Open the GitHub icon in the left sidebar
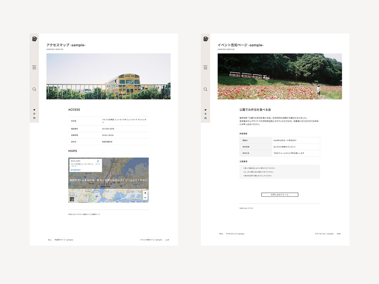The height and width of the screenshot is (284, 379). (x=34, y=118)
